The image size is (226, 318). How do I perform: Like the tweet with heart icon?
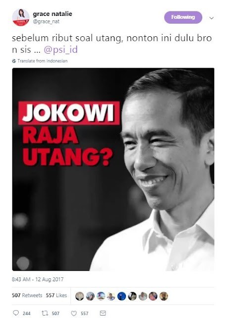[x=74, y=314]
